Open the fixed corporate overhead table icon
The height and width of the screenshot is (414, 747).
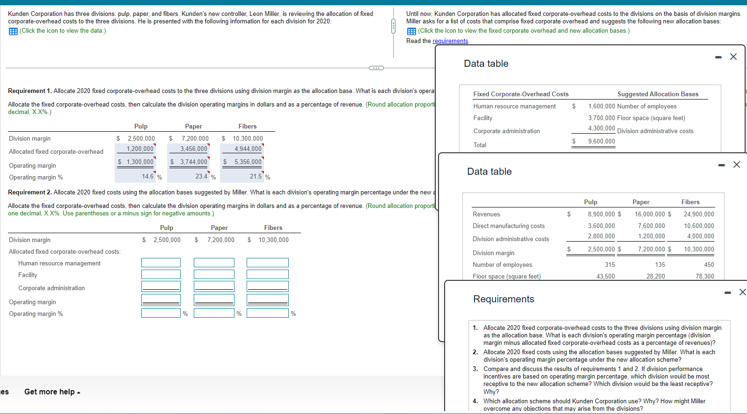click(x=411, y=31)
